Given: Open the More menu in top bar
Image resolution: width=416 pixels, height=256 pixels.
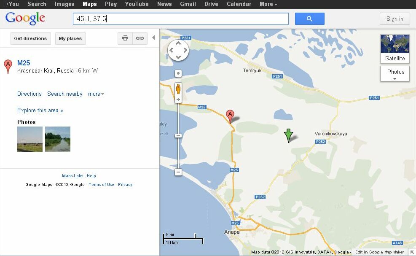Looking at the screenshot, I should pos(268,4).
